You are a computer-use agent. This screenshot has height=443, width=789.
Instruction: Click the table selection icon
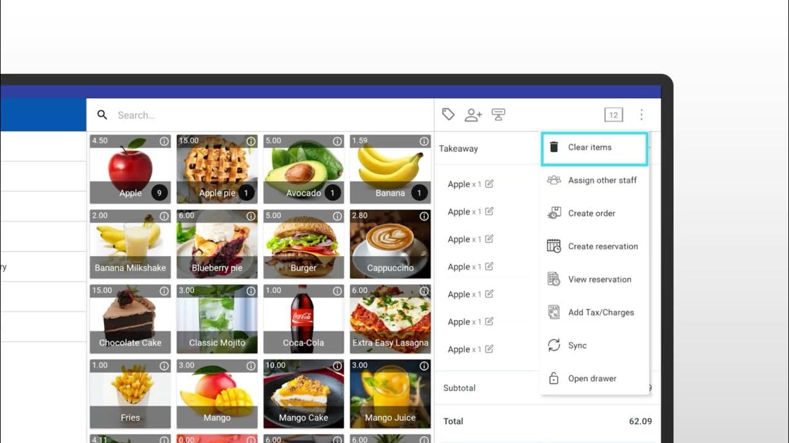coord(498,114)
